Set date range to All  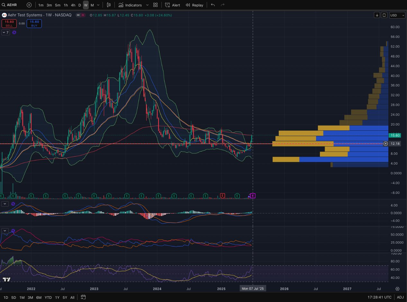(72, 298)
